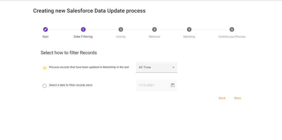Click the step 2 circle icon
The height and width of the screenshot is (140, 282).
tap(83, 30)
